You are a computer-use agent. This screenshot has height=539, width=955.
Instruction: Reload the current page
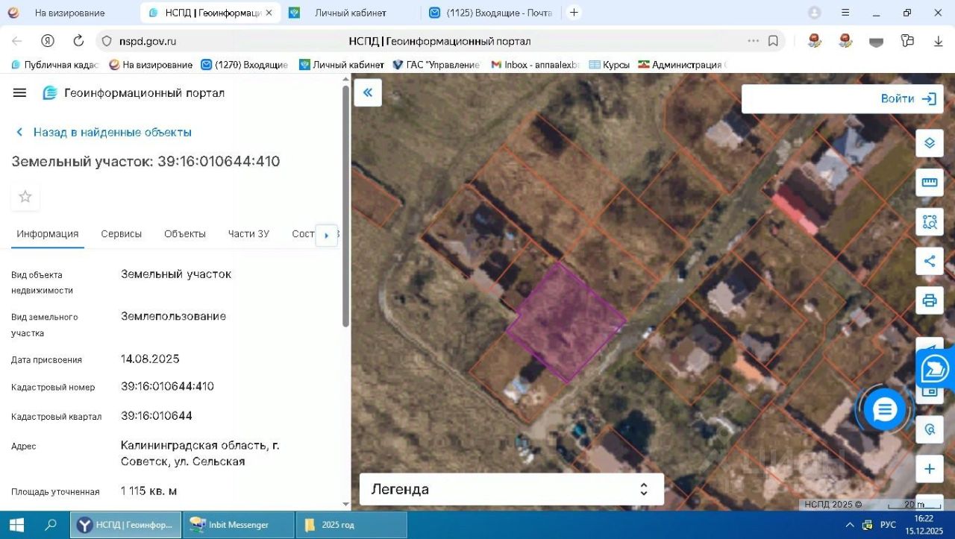(78, 41)
